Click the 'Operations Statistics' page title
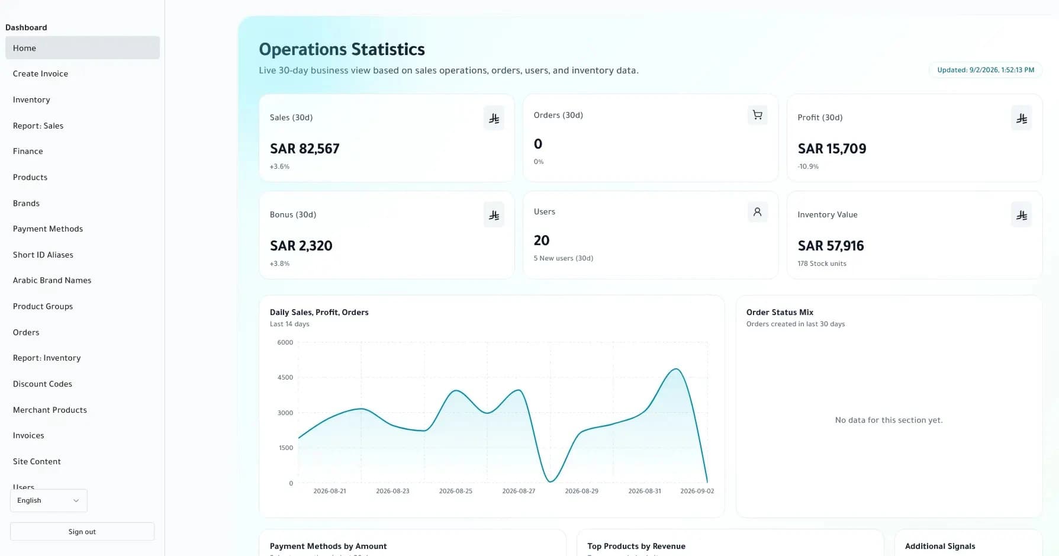 pyautogui.click(x=342, y=49)
